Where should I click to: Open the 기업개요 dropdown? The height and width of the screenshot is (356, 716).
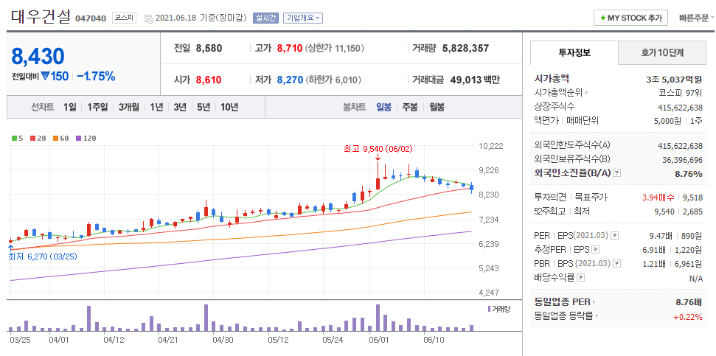click(x=303, y=18)
